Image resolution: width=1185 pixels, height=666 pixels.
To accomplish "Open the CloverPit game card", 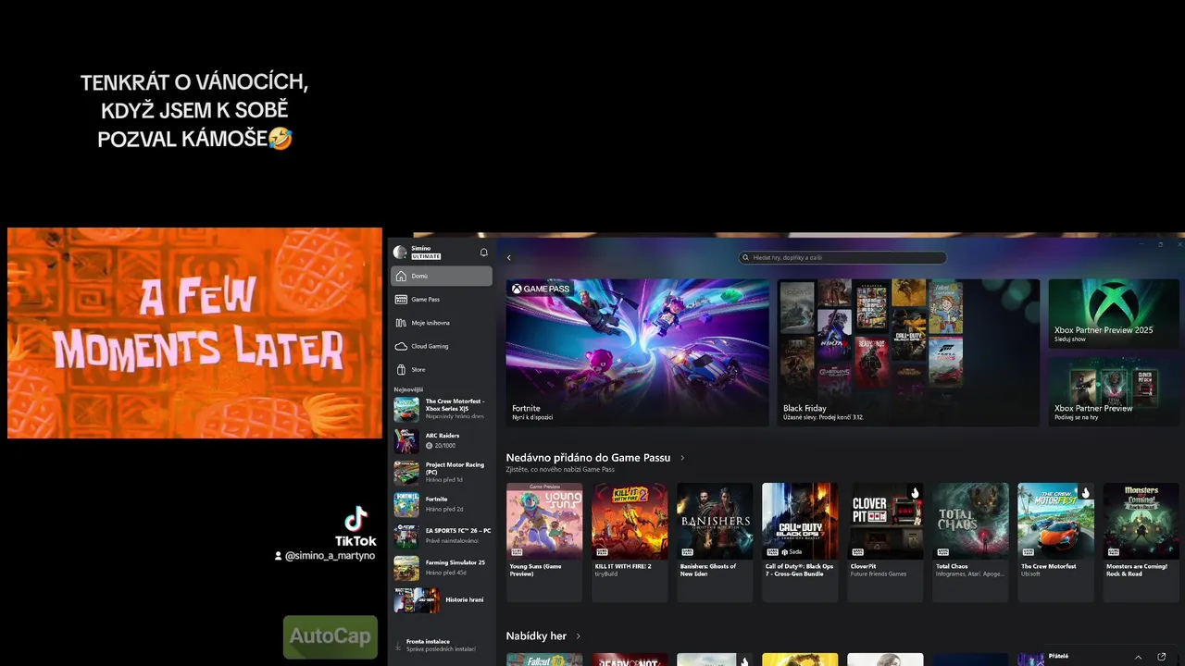I will point(885,542).
